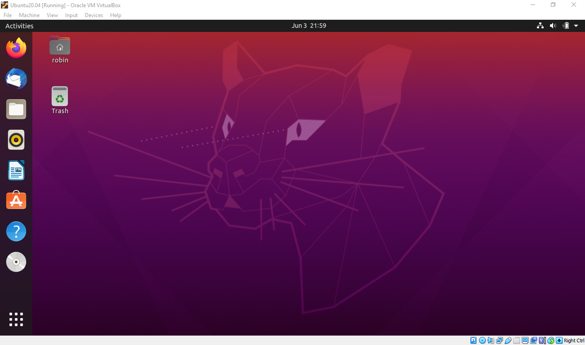Click the hard disk activity status icon
Screen dimensions: 585x345
pyautogui.click(x=473, y=341)
